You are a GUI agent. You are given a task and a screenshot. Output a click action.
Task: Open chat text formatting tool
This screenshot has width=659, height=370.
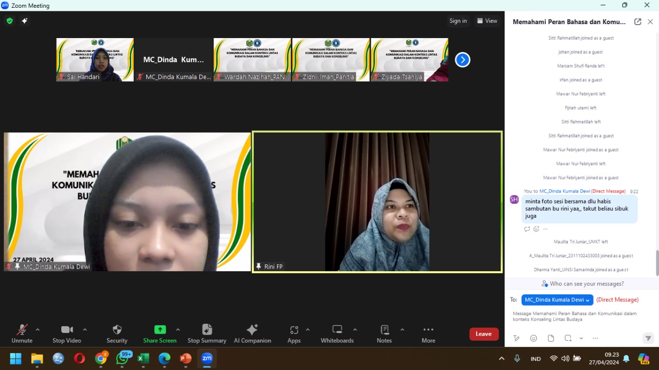click(x=516, y=338)
